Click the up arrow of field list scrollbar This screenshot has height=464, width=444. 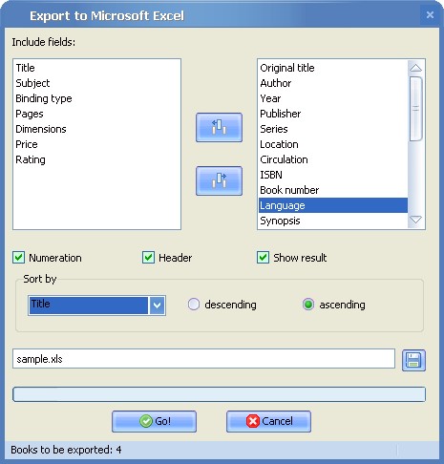pos(415,68)
